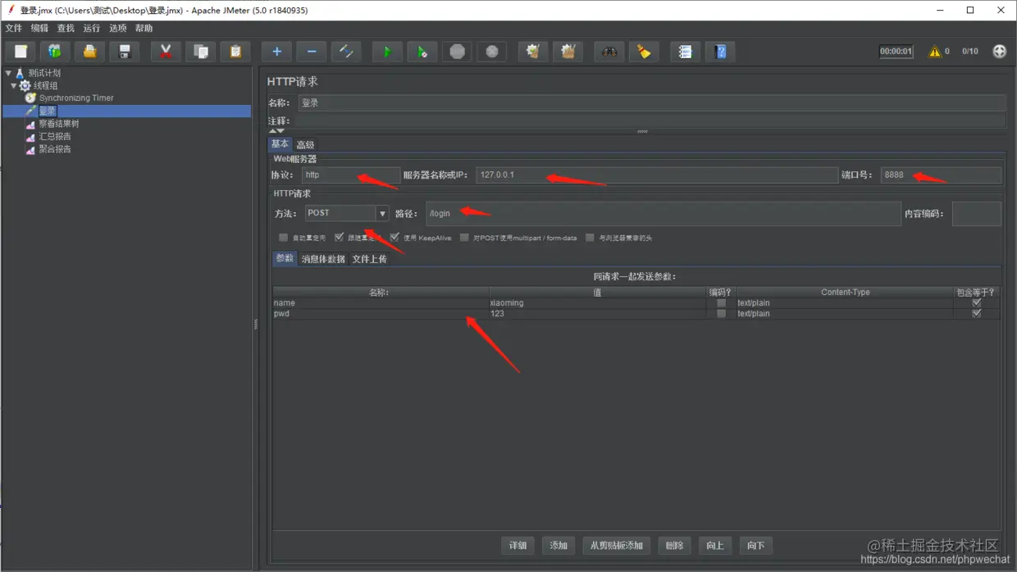Click the 从剪贴板添加 button
Image resolution: width=1017 pixels, height=572 pixels.
pyautogui.click(x=617, y=546)
